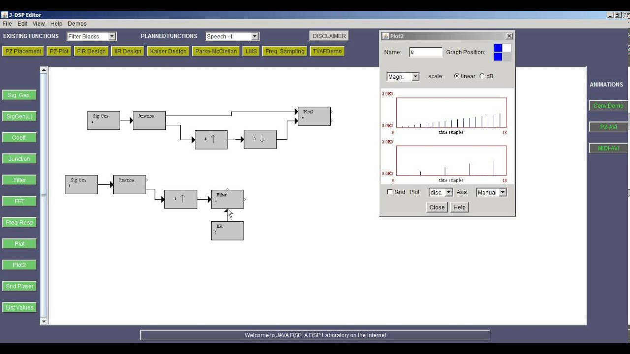Click the J-DSP Editor title bar Java icon

click(x=4, y=15)
